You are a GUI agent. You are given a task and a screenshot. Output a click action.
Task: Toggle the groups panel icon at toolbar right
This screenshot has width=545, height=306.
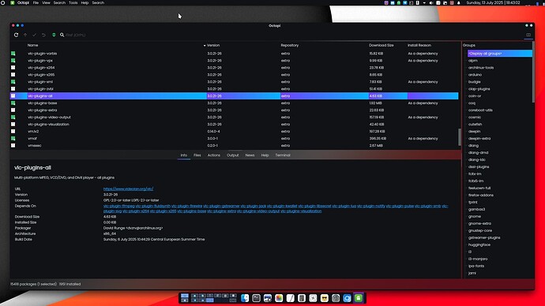(x=528, y=35)
